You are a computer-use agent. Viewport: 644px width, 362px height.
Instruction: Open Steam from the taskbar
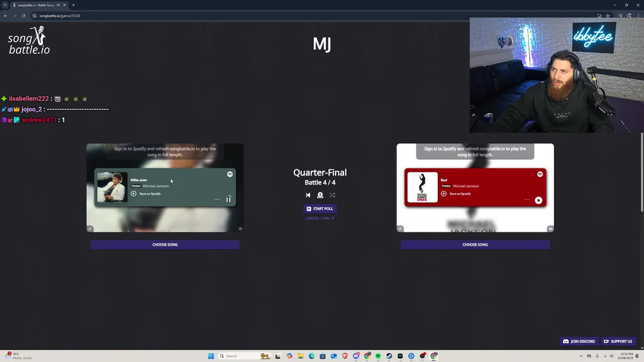pyautogui.click(x=389, y=356)
